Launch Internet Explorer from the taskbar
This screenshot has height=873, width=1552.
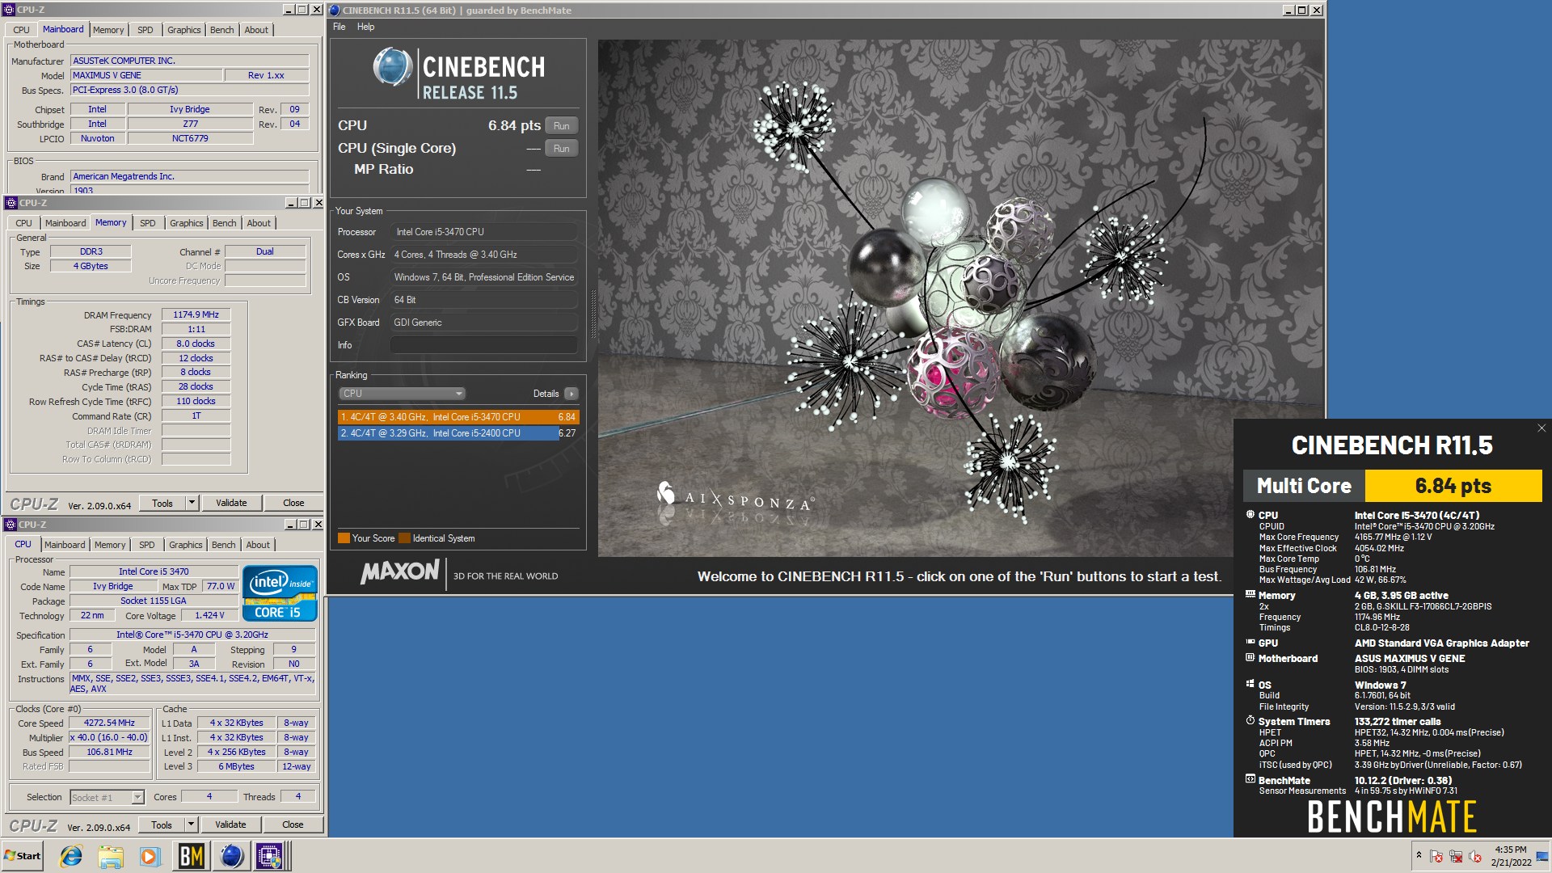point(71,856)
